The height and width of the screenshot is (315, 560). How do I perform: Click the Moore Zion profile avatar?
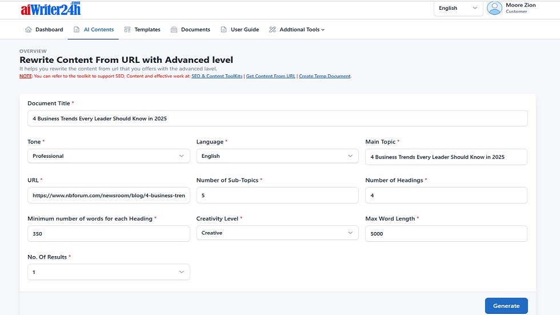click(494, 8)
